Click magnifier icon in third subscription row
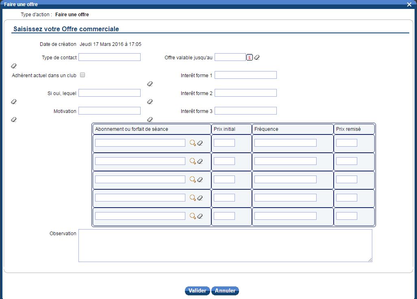Screen dimensions: 417x299 193,180
